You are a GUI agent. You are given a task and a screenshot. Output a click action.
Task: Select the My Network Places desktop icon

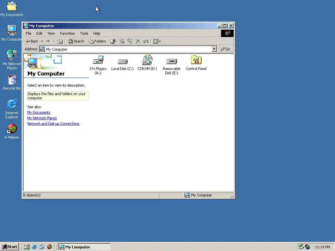[12, 60]
